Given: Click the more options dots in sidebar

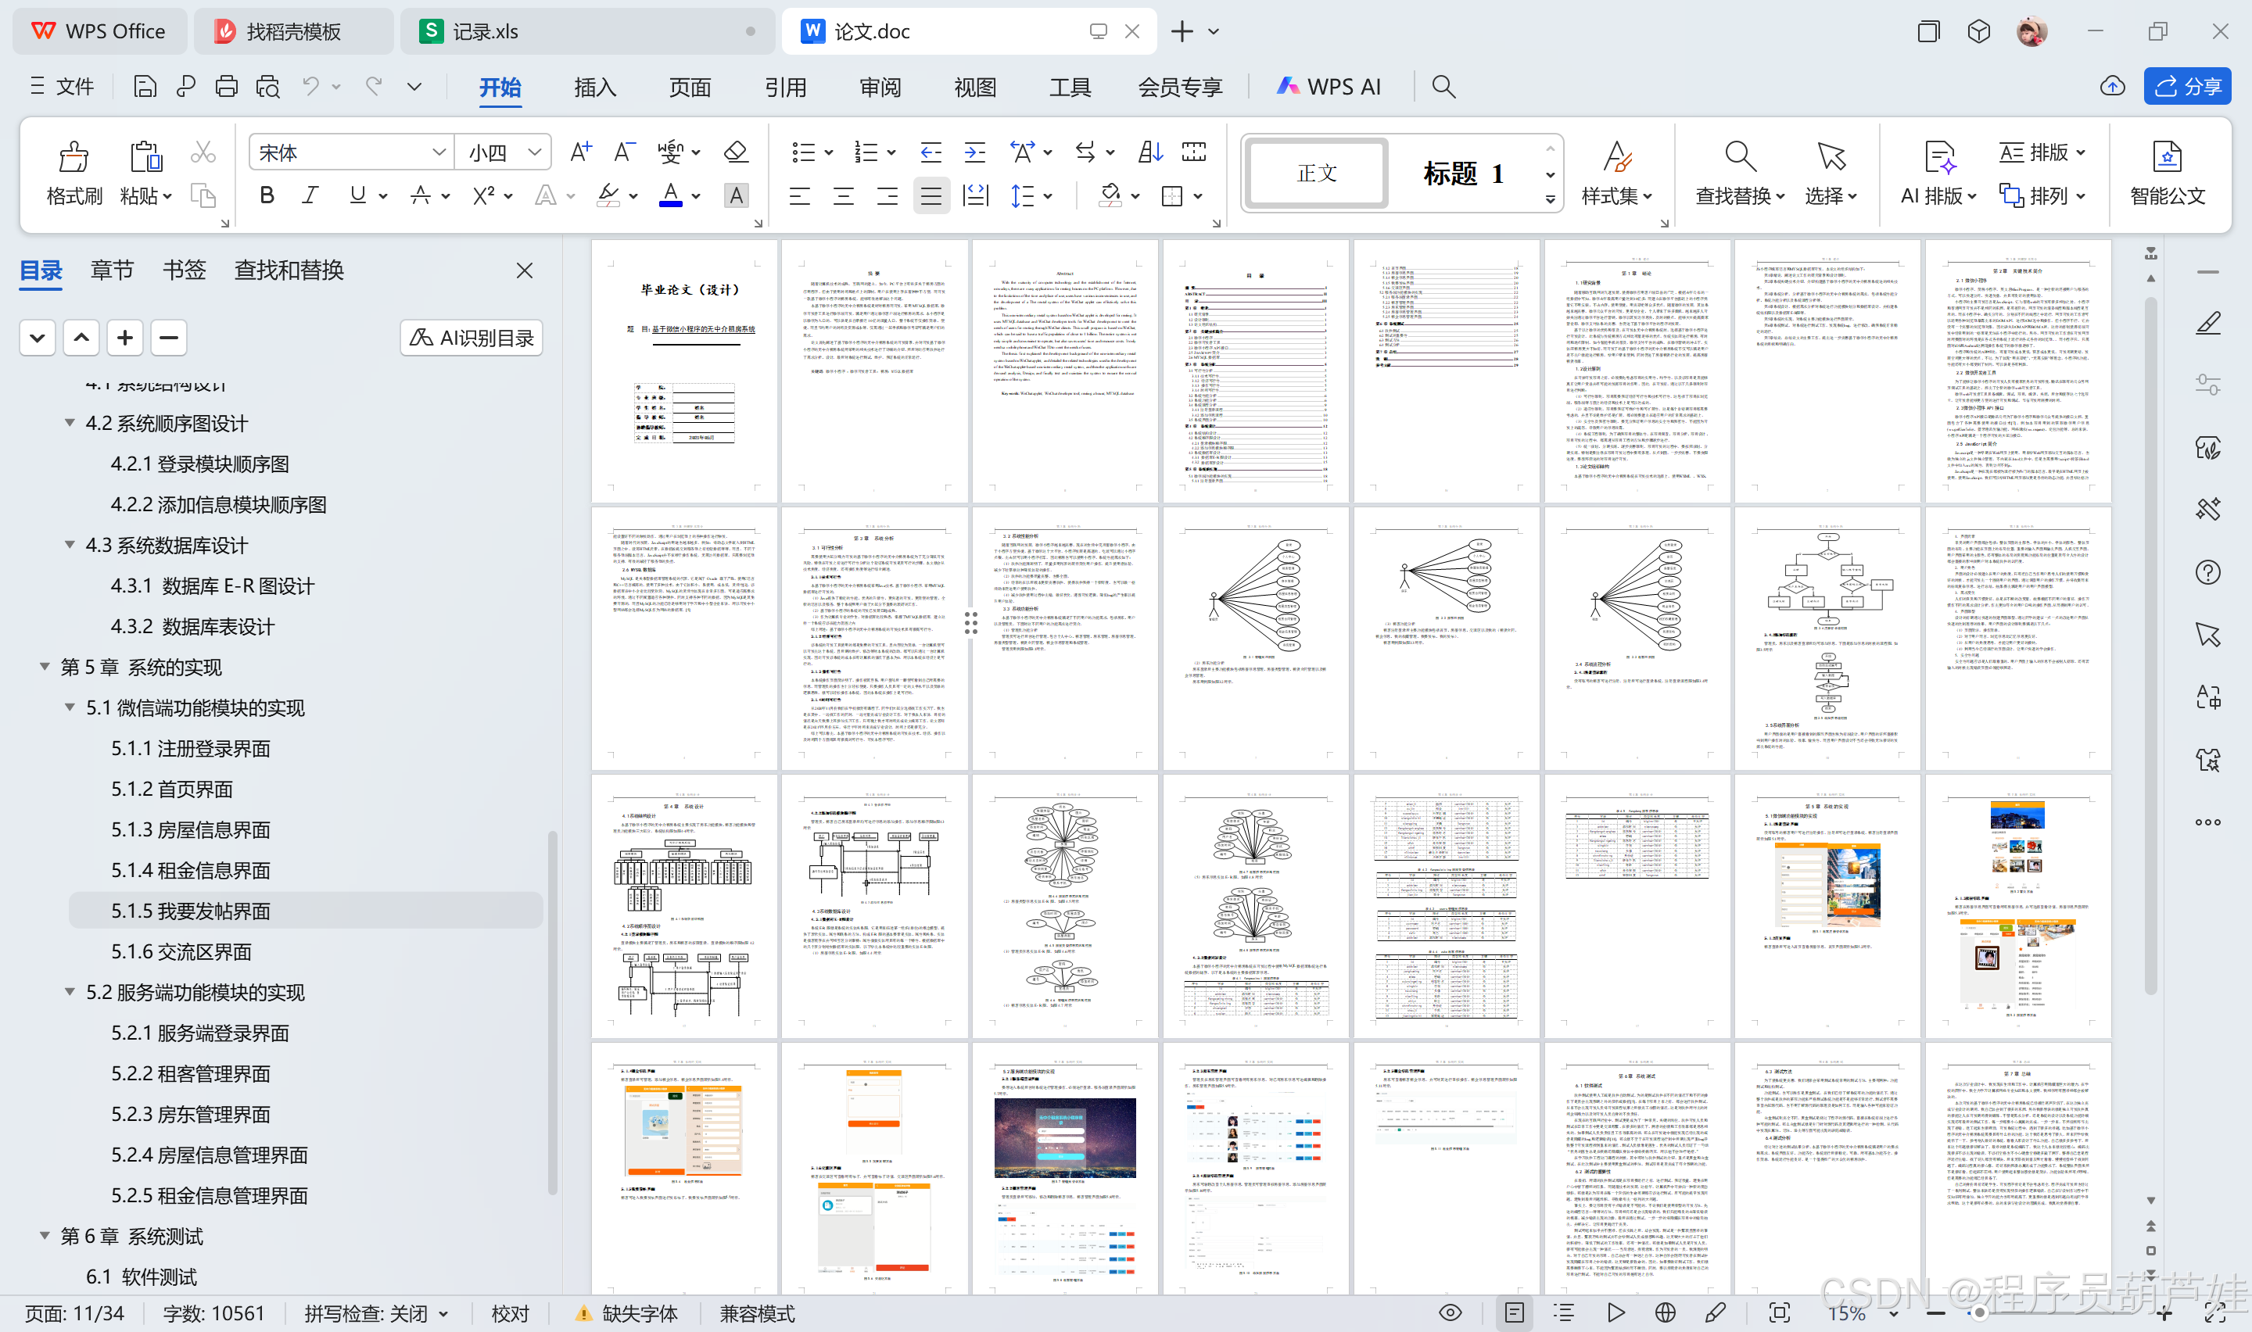Looking at the screenshot, I should click(x=2208, y=822).
